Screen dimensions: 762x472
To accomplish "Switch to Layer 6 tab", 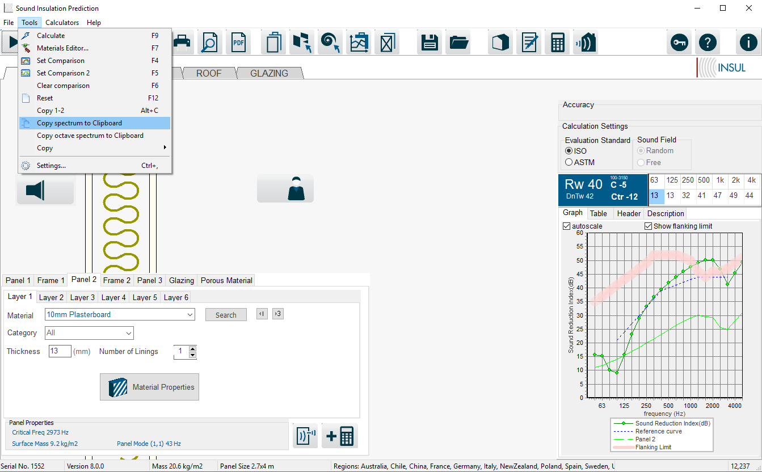I will point(176,297).
